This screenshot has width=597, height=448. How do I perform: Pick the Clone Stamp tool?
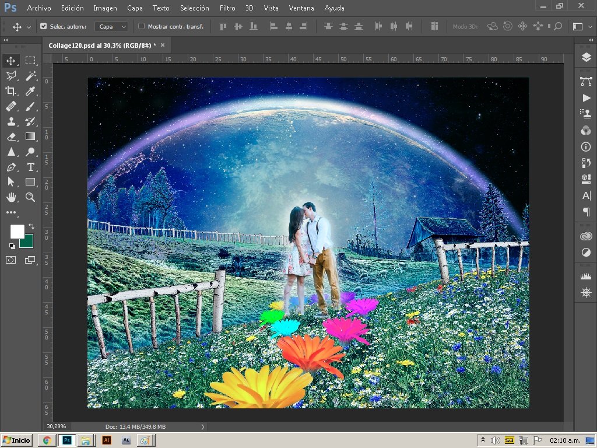click(x=10, y=121)
